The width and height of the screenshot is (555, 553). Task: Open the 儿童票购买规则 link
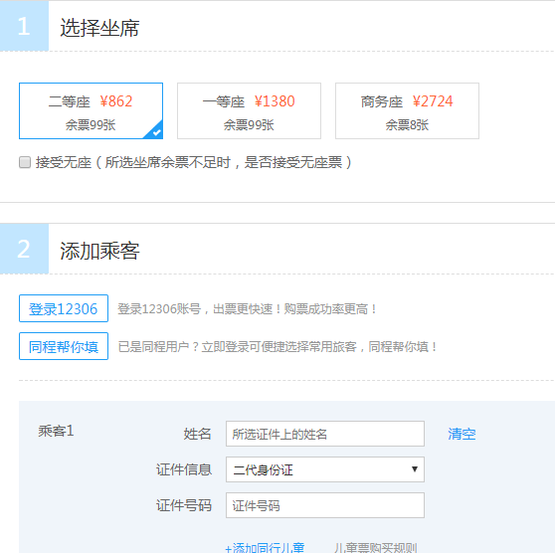375,547
